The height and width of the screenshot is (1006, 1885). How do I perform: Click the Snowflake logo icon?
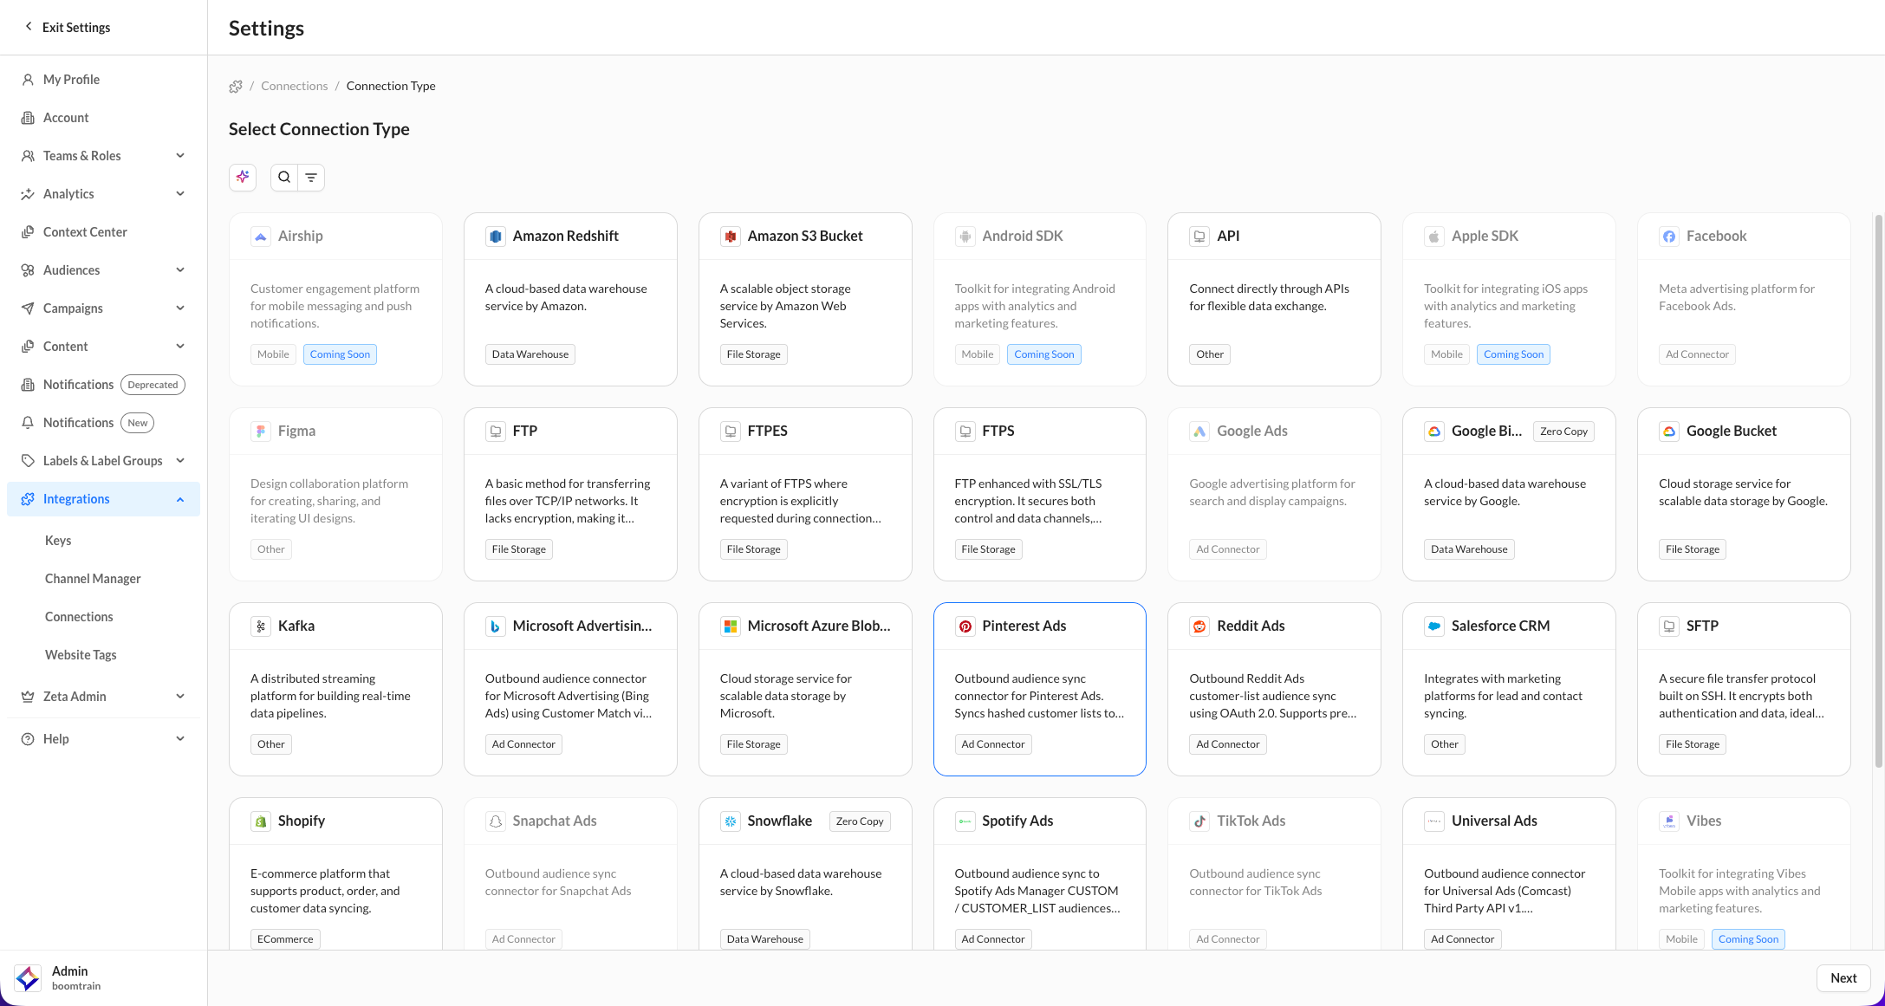(x=731, y=821)
